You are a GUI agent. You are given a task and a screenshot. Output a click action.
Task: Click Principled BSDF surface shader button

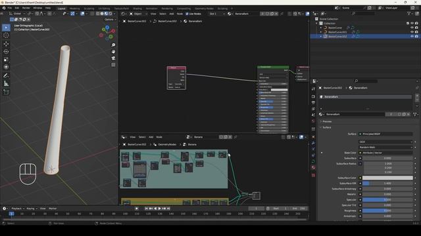click(385, 134)
